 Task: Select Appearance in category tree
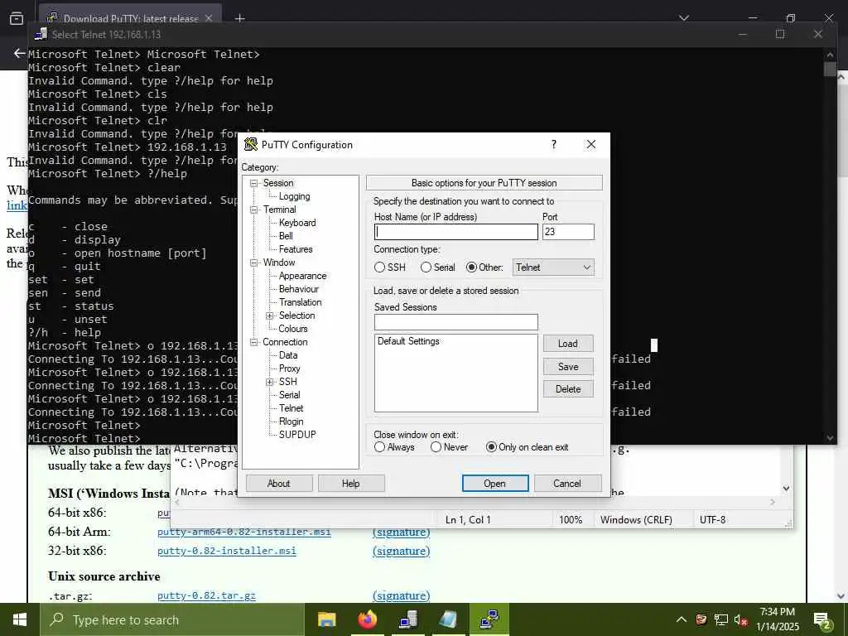(x=302, y=276)
